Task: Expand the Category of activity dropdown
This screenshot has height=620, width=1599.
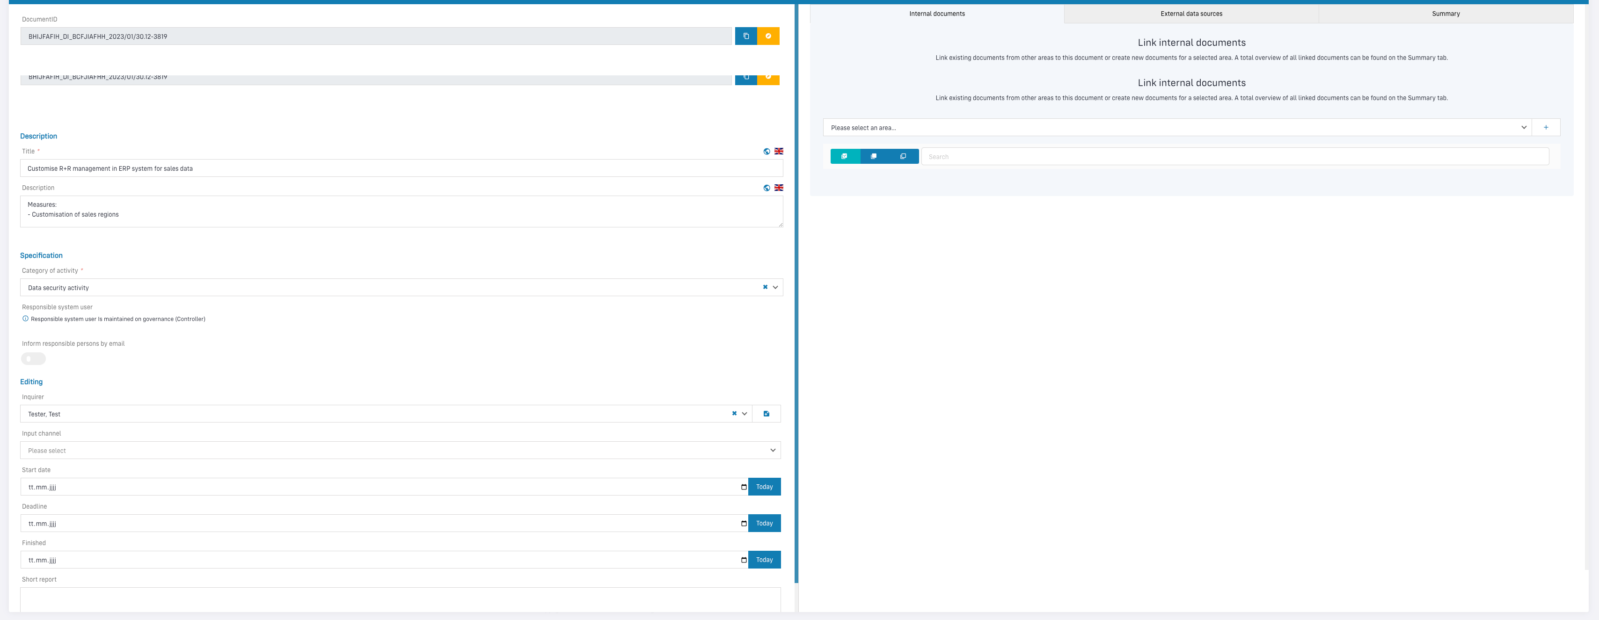Action: [x=775, y=287]
